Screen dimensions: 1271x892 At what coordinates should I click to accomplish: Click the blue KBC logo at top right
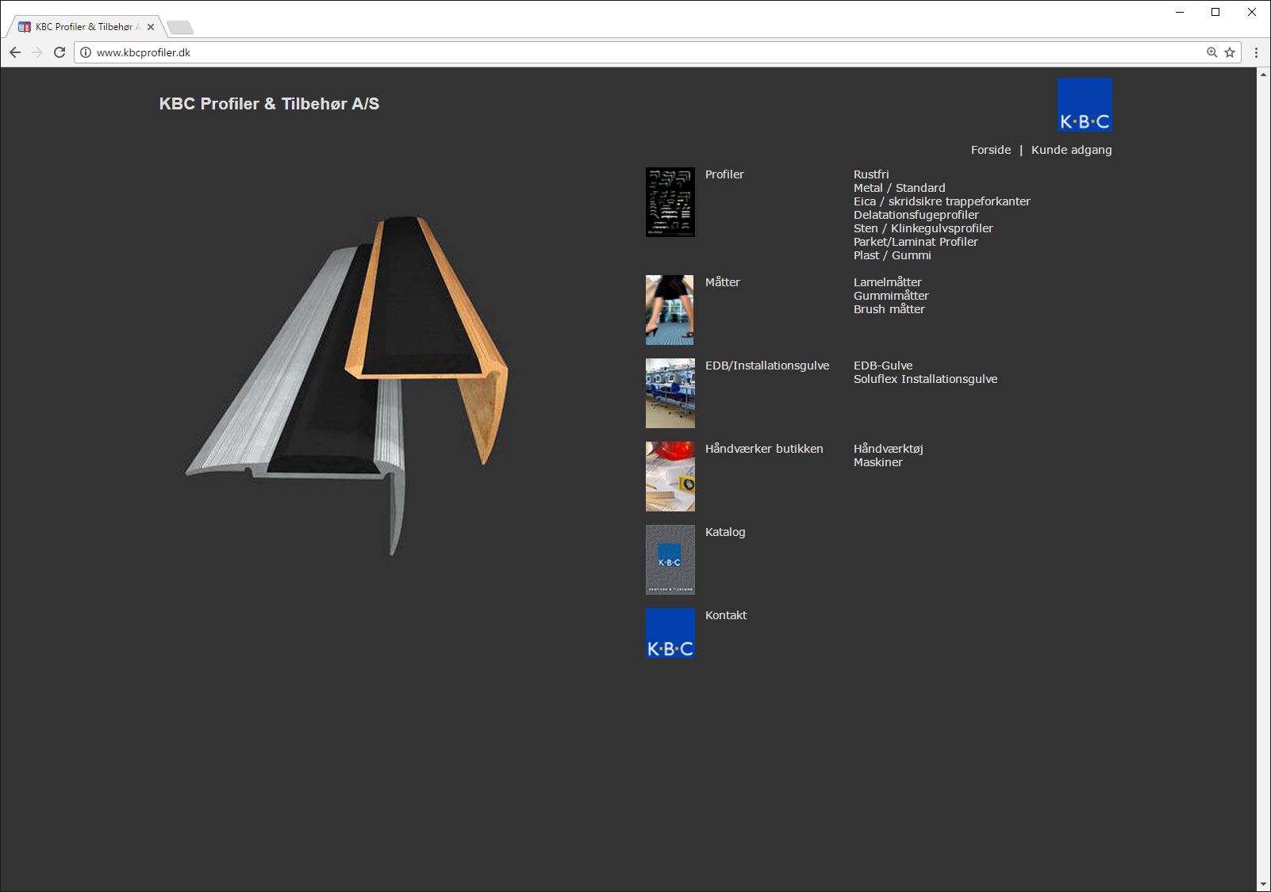1085,104
